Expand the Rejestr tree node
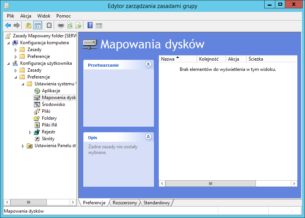This screenshot has height=218, width=305. tap(30, 132)
